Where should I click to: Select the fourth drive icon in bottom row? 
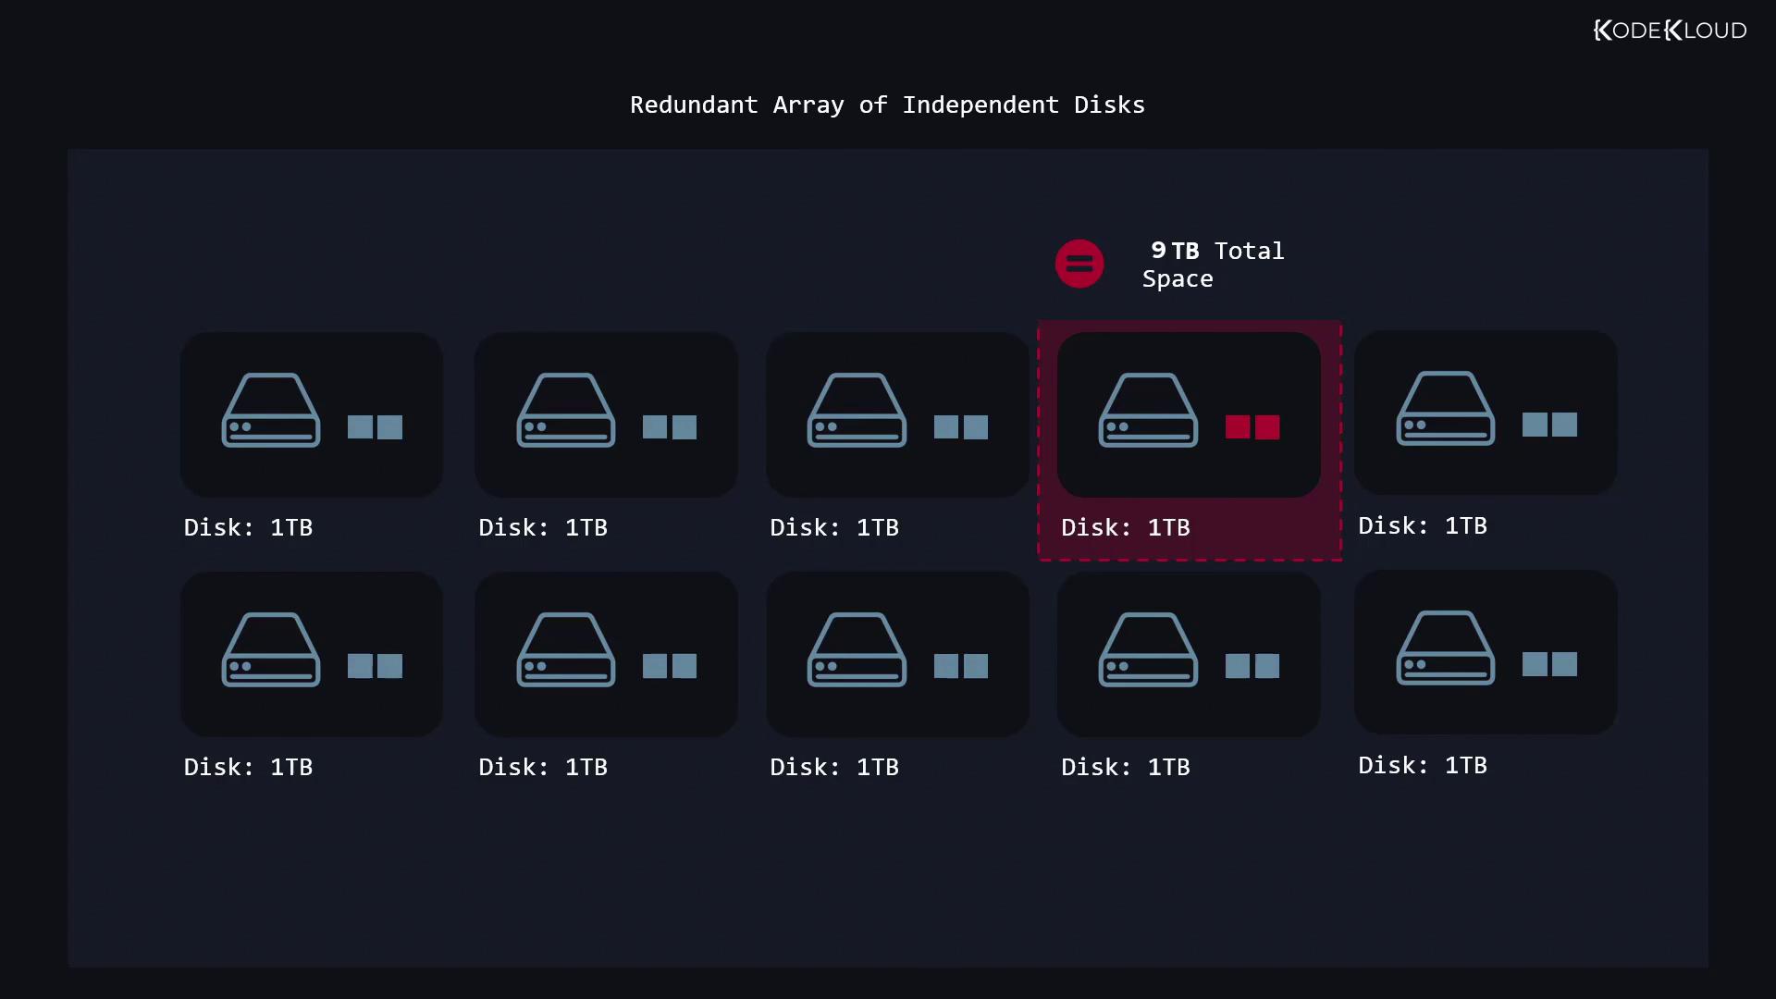[1148, 649]
